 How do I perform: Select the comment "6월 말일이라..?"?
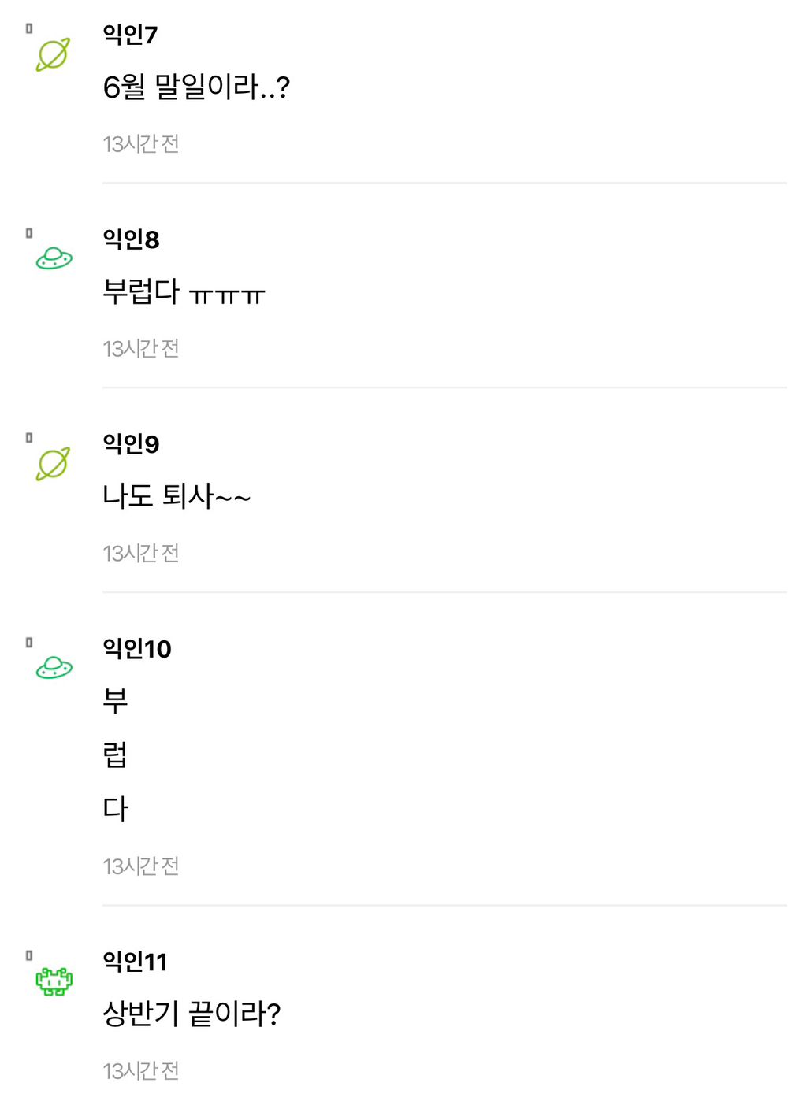[x=196, y=87]
